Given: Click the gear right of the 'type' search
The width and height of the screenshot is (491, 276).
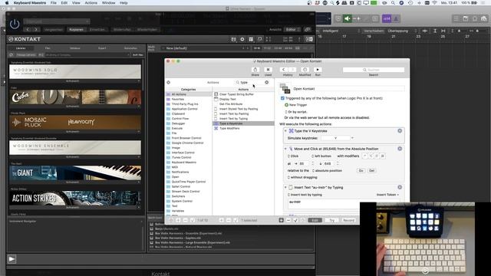Looking at the screenshot, I should click(x=267, y=82).
